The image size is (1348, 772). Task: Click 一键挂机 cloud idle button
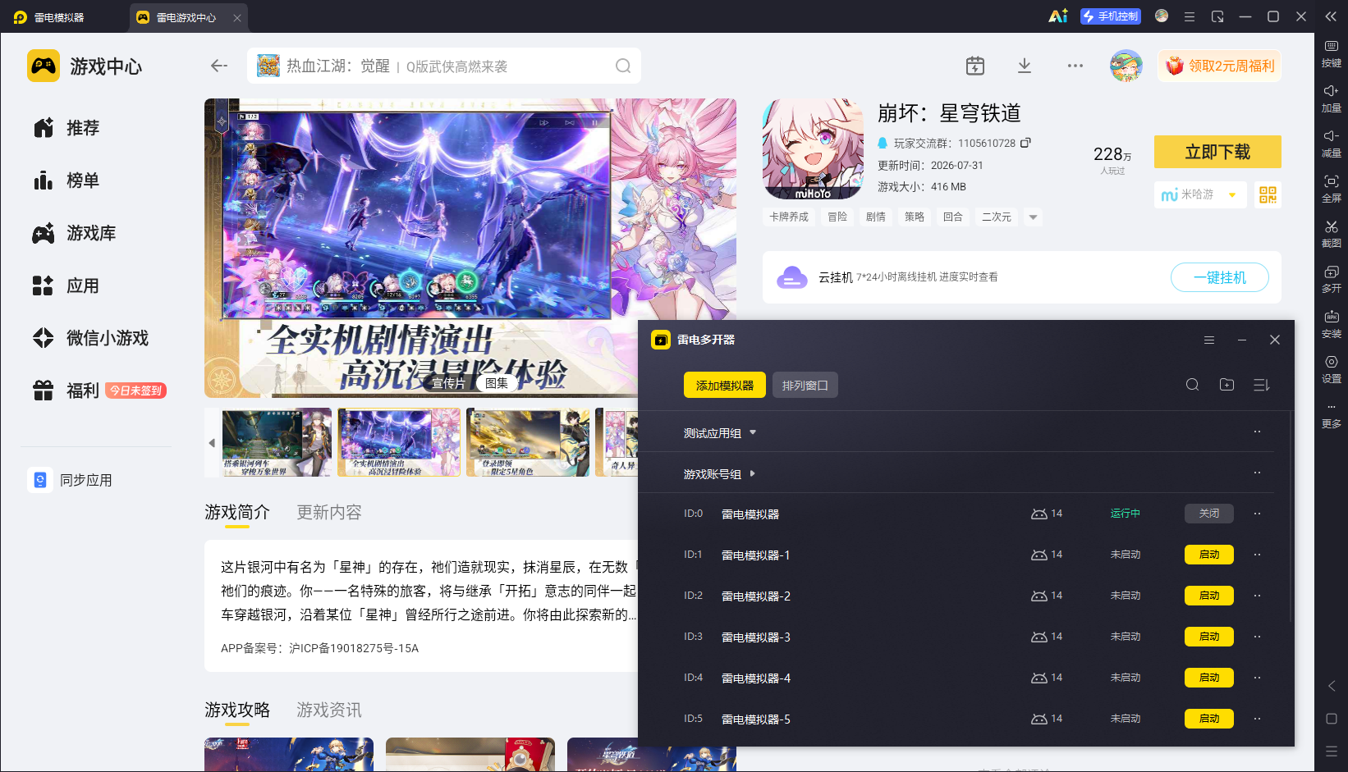tap(1220, 277)
